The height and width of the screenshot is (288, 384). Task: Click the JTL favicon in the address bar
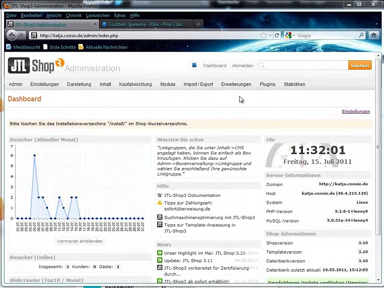[34, 36]
